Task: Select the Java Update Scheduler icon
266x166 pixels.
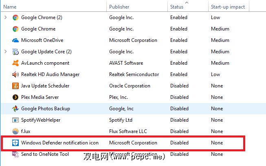Action: pyautogui.click(x=15, y=86)
